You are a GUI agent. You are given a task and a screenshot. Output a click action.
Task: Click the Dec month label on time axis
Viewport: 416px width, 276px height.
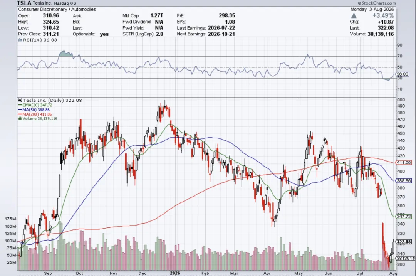pos(143,273)
